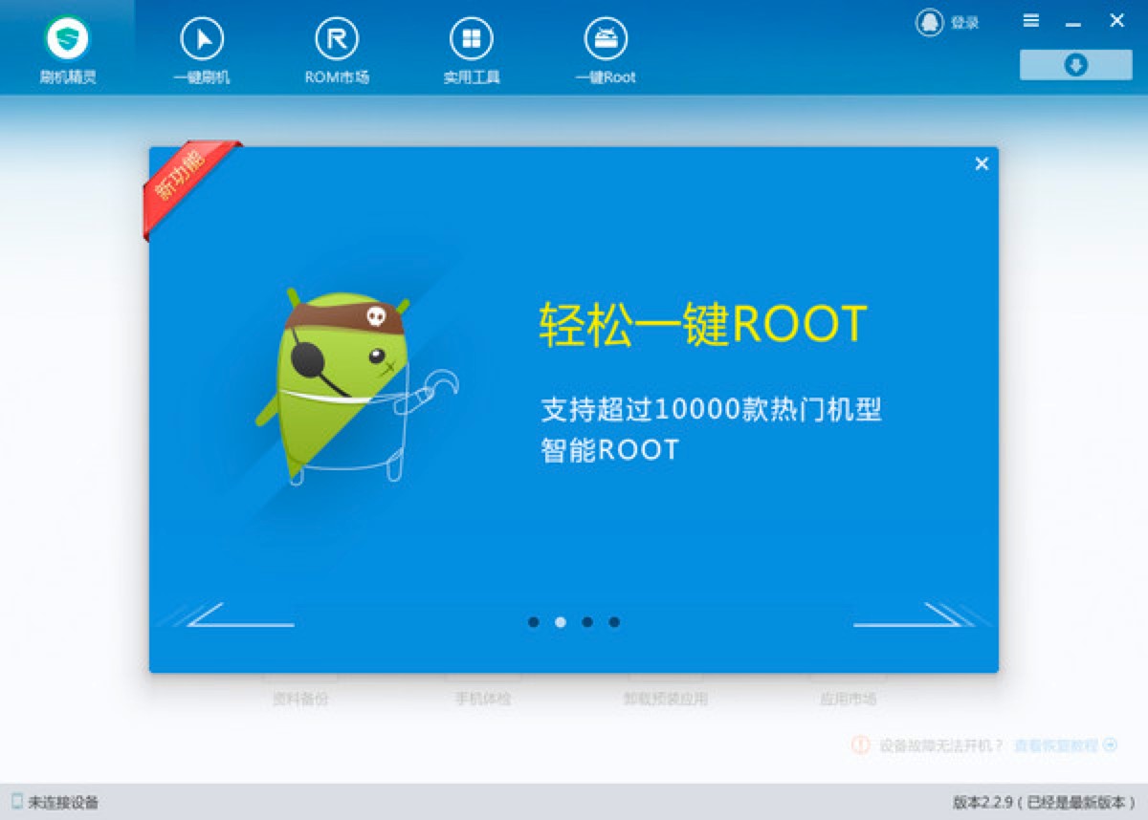The height and width of the screenshot is (820, 1148).
Task: Click the download arrow icon top right
Action: (1075, 65)
